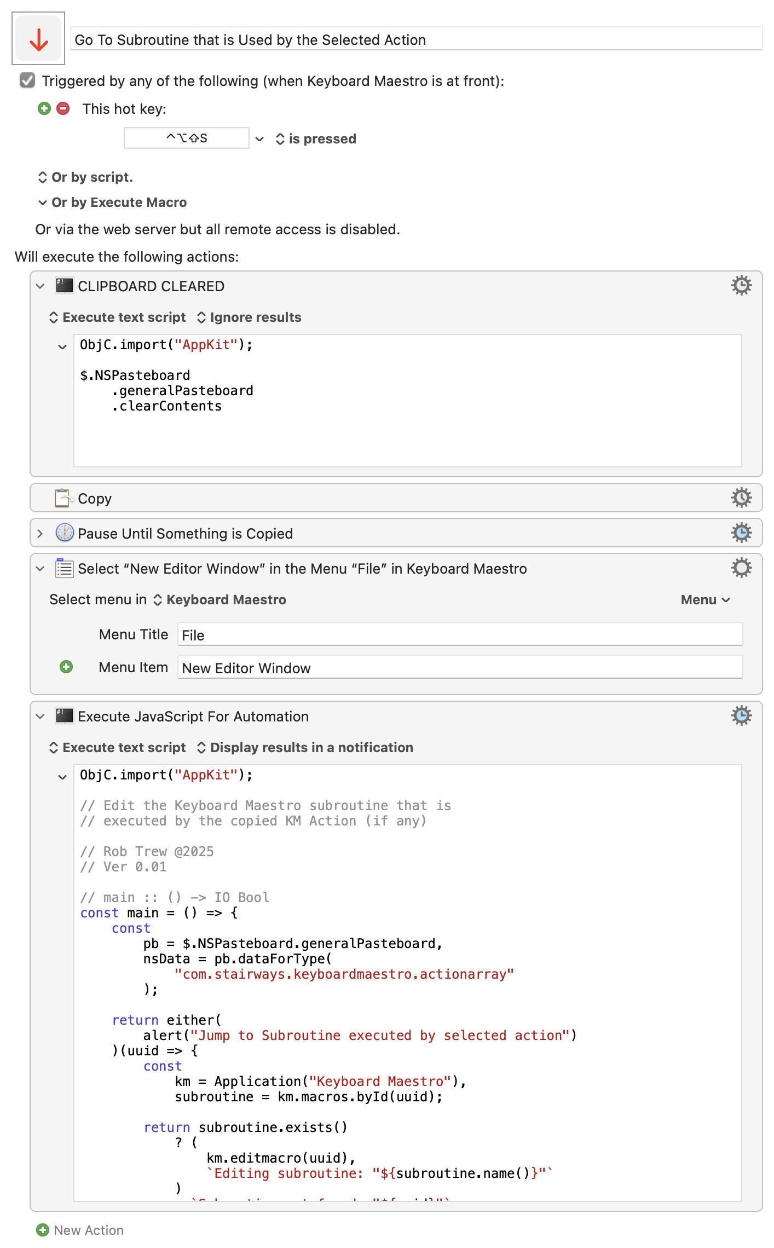774x1248 pixels.
Task: Add a submenu item with the green plus
Action: click(x=66, y=667)
